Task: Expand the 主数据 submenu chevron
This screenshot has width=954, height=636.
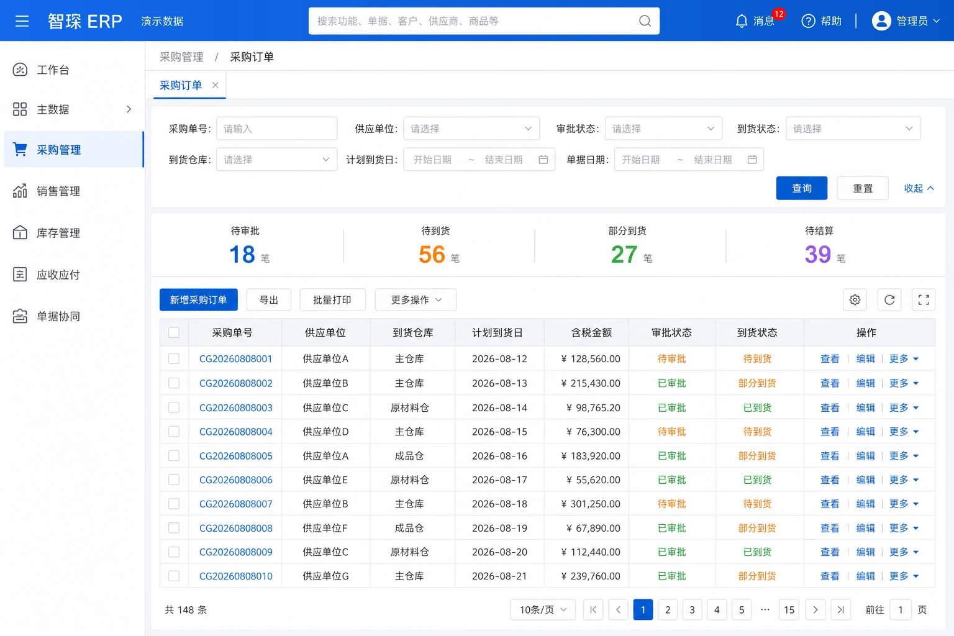Action: pos(129,109)
